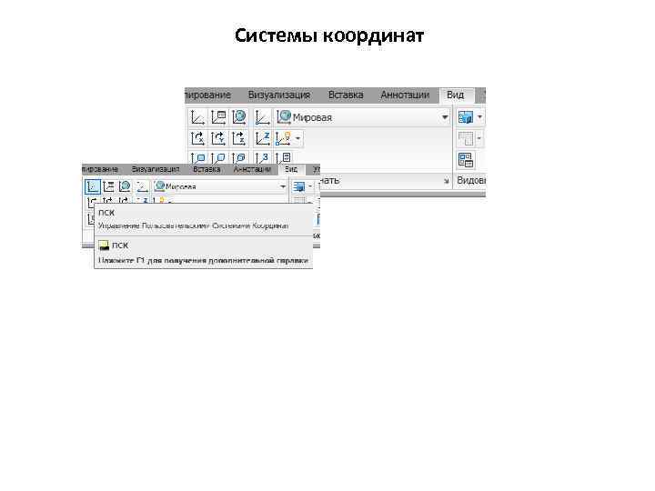The height and width of the screenshot is (491, 655).
Task: Open the coordinates panel dialog launcher arrow
Action: click(x=446, y=181)
